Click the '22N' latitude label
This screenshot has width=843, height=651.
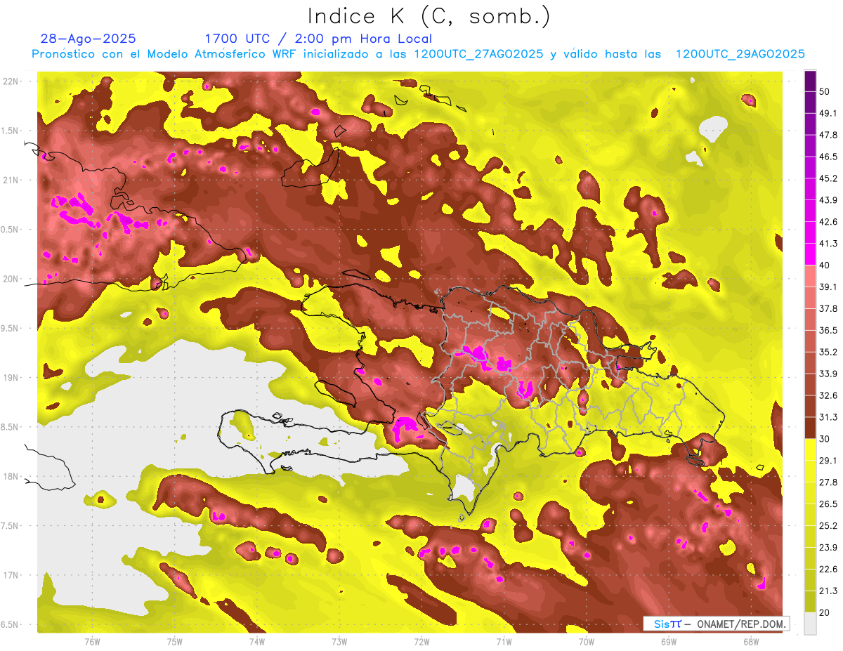tap(11, 81)
